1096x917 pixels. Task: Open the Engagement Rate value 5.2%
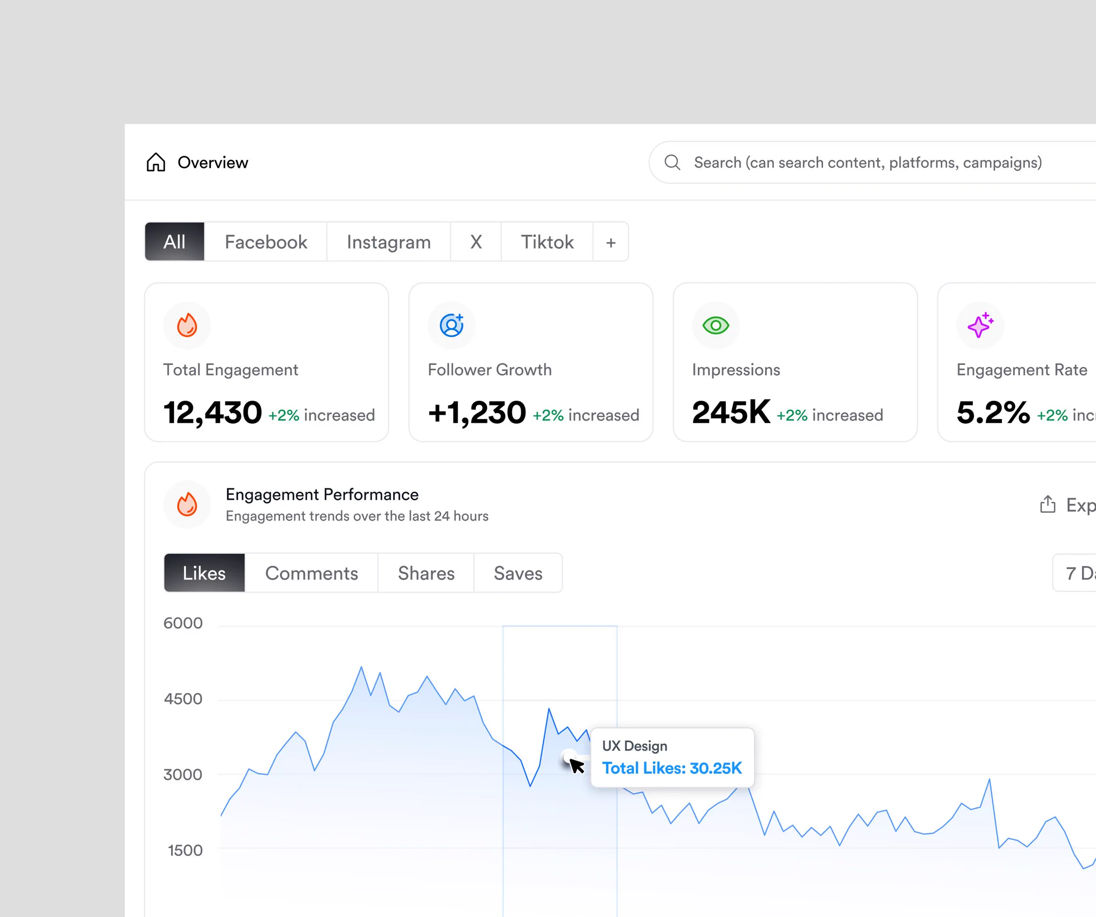993,412
